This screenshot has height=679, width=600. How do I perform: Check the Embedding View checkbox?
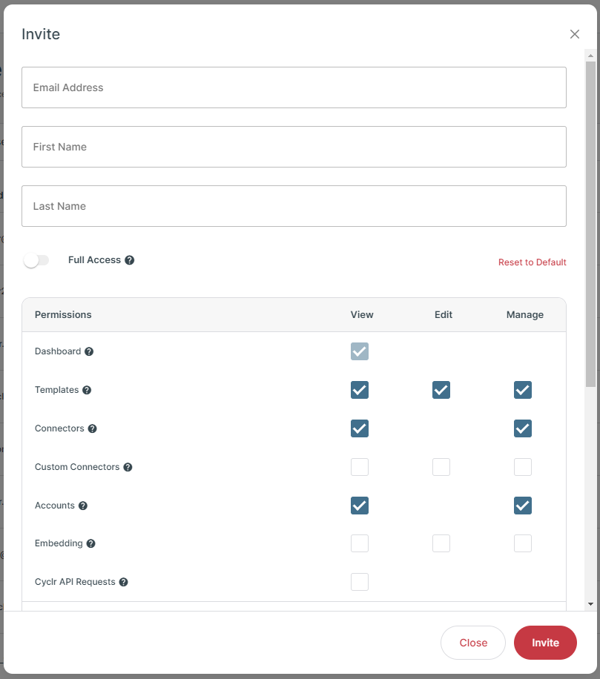coord(360,543)
